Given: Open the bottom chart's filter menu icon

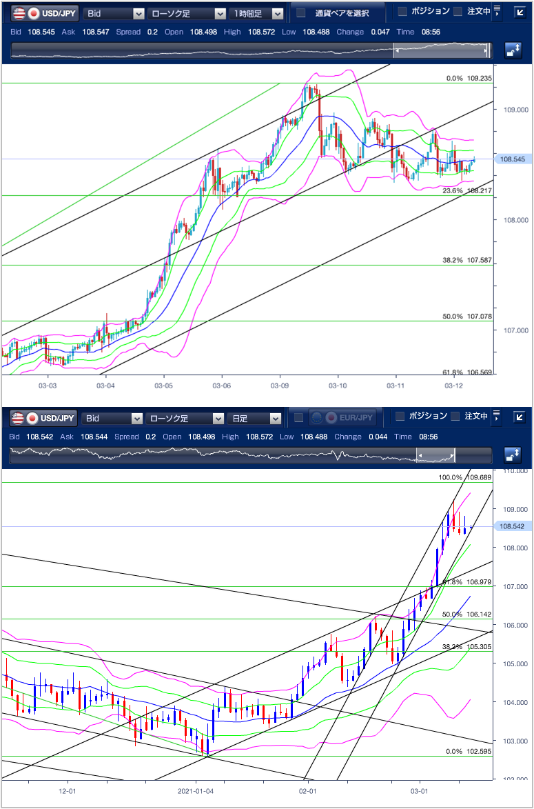Looking at the screenshot, I should point(497,417).
